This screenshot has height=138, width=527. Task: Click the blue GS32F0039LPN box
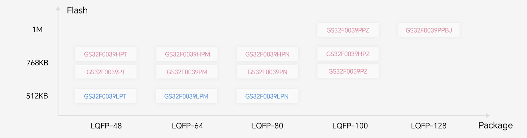tap(267, 96)
